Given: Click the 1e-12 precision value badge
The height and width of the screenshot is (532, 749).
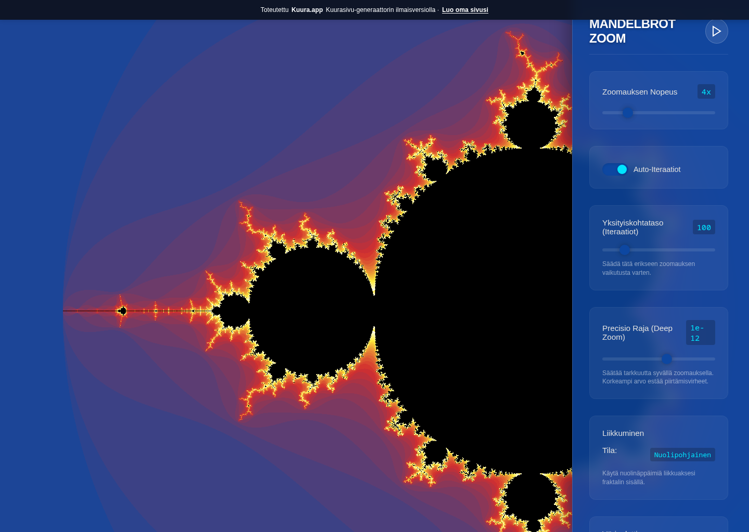Looking at the screenshot, I should [700, 332].
